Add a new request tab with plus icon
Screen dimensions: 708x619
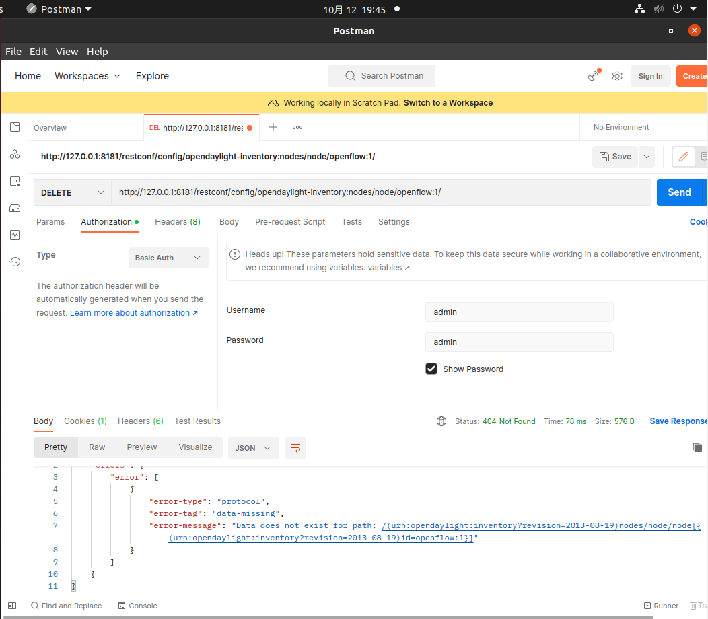point(273,127)
